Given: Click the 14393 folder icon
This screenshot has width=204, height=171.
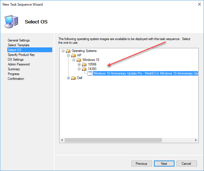Looking at the screenshot, I should [84, 69].
